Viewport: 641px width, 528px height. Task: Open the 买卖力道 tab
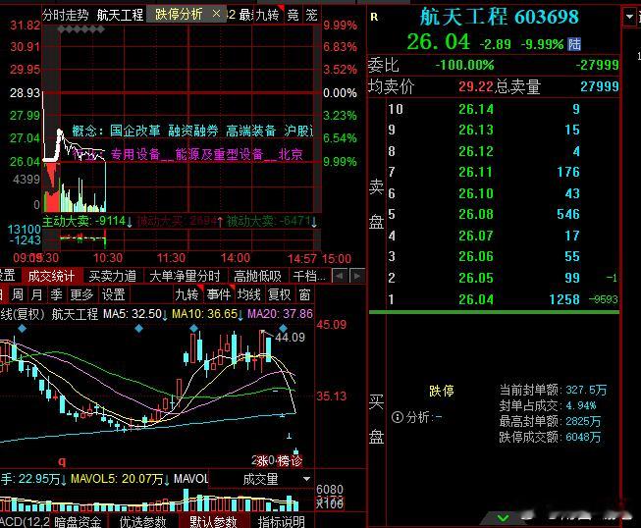click(x=113, y=276)
